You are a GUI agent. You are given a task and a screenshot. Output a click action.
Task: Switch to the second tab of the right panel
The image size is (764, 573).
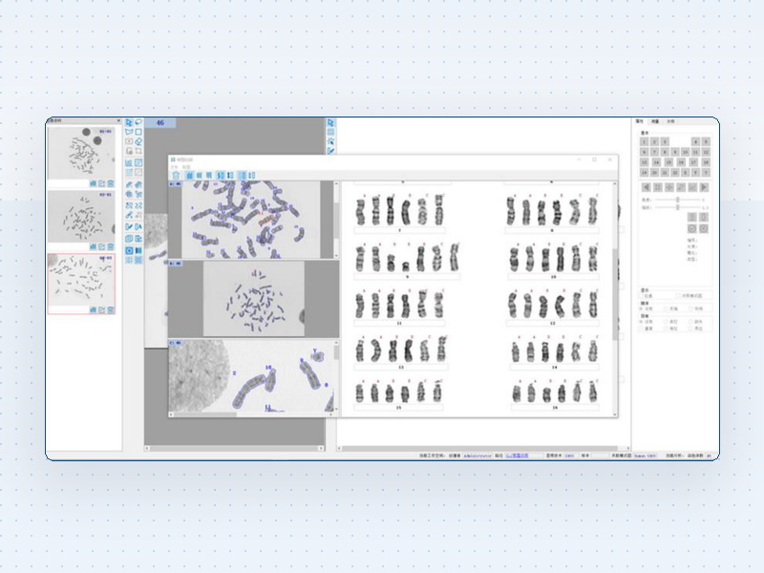coord(655,121)
